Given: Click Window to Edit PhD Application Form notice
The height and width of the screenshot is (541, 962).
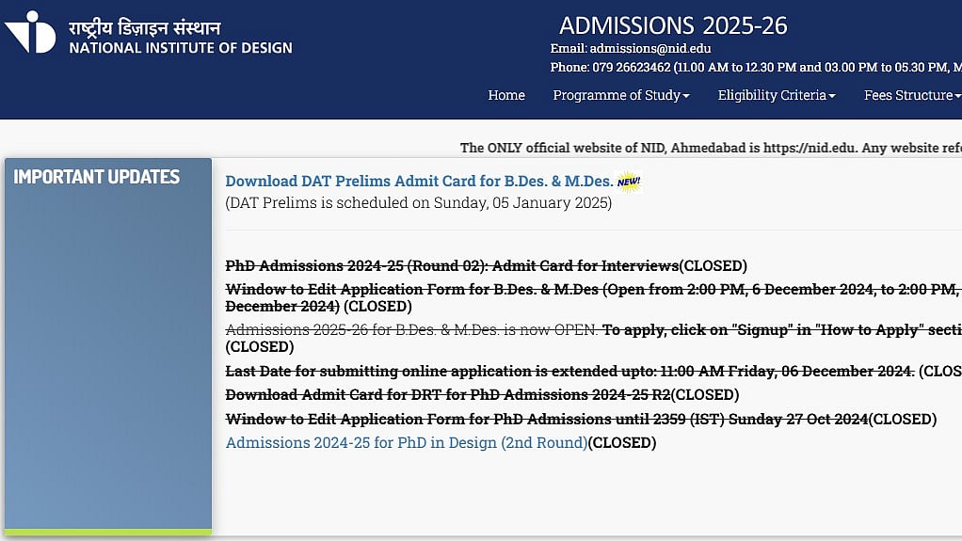Looking at the screenshot, I should pos(546,419).
